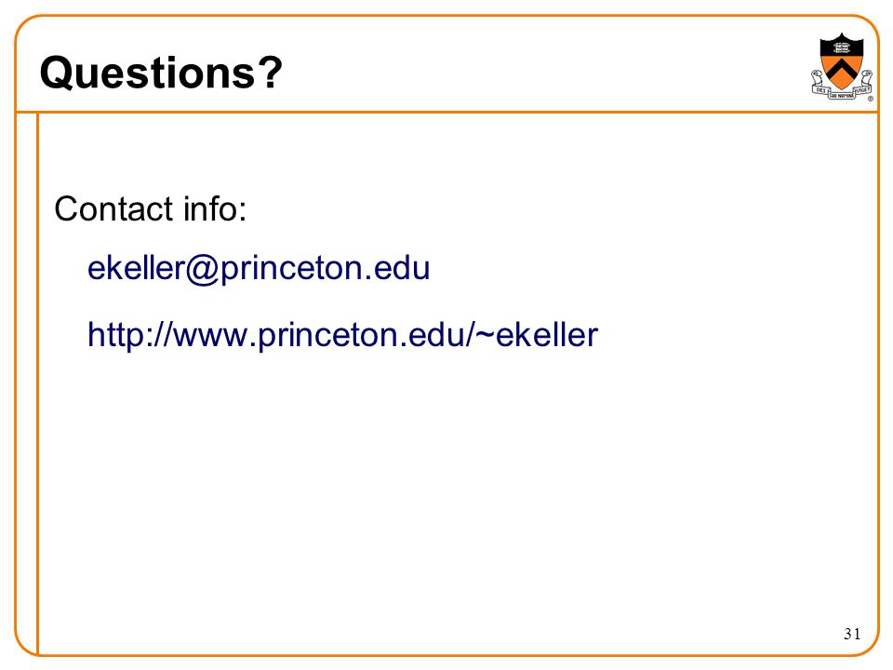Click the @ symbol in the email address

pyautogui.click(x=203, y=269)
